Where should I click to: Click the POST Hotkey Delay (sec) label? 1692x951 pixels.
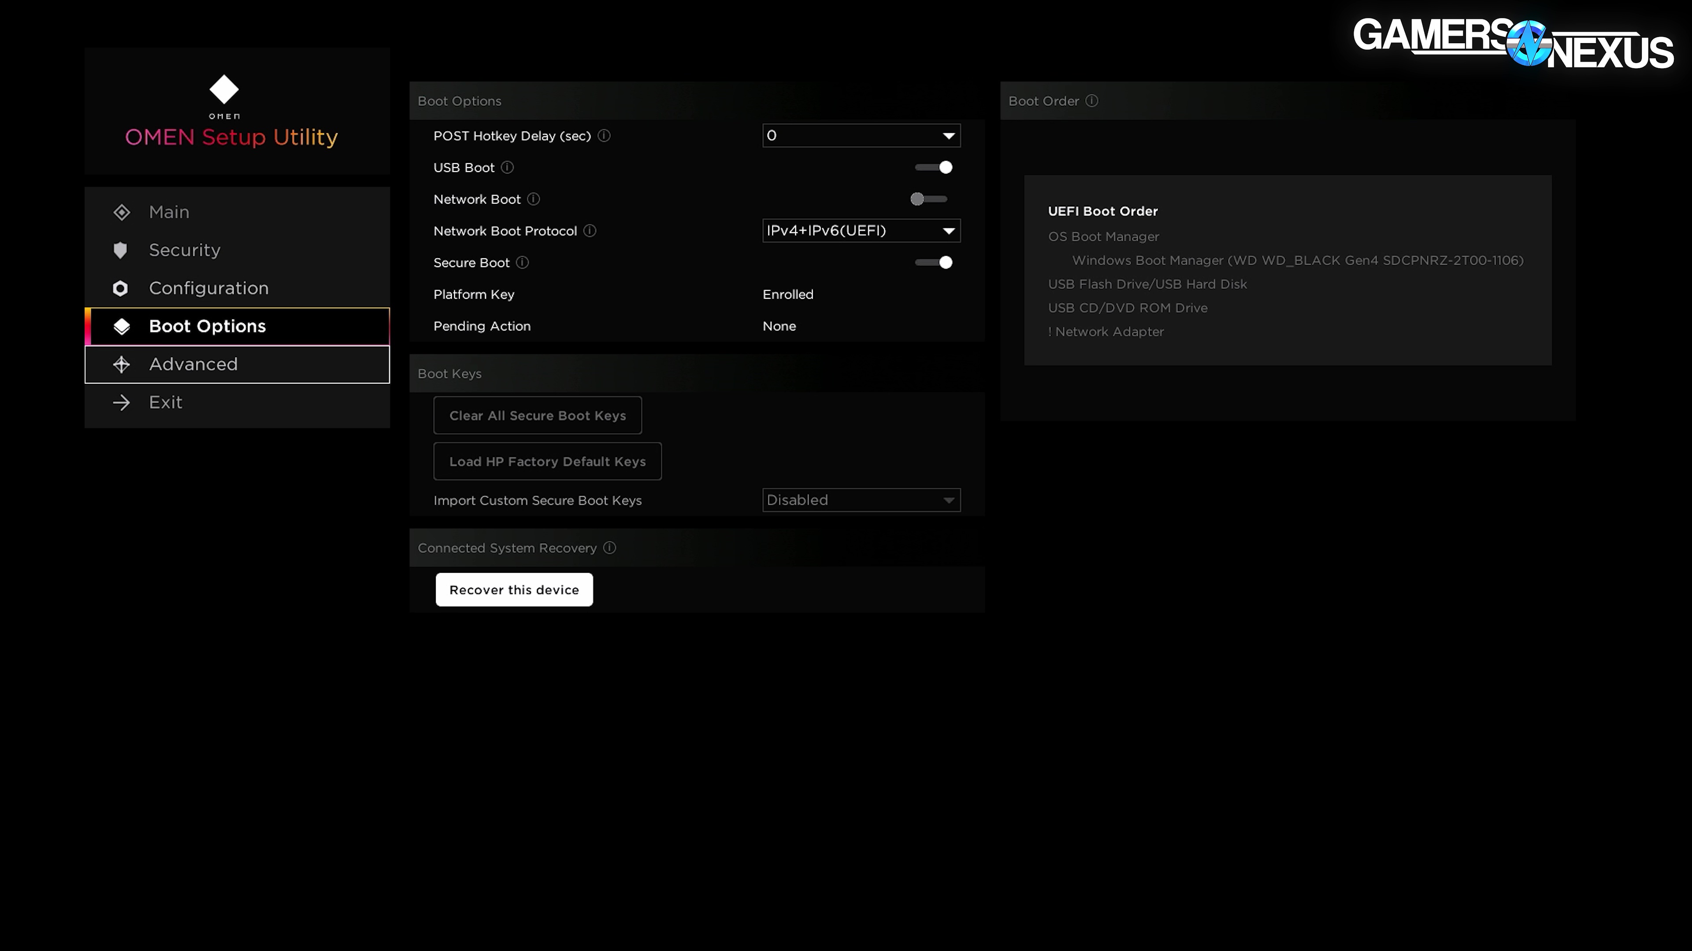coord(512,136)
